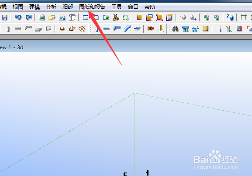Click the yellow and green overlapping windows icon
Image resolution: width=252 pixels, height=176 pixels.
pyautogui.click(x=52, y=17)
